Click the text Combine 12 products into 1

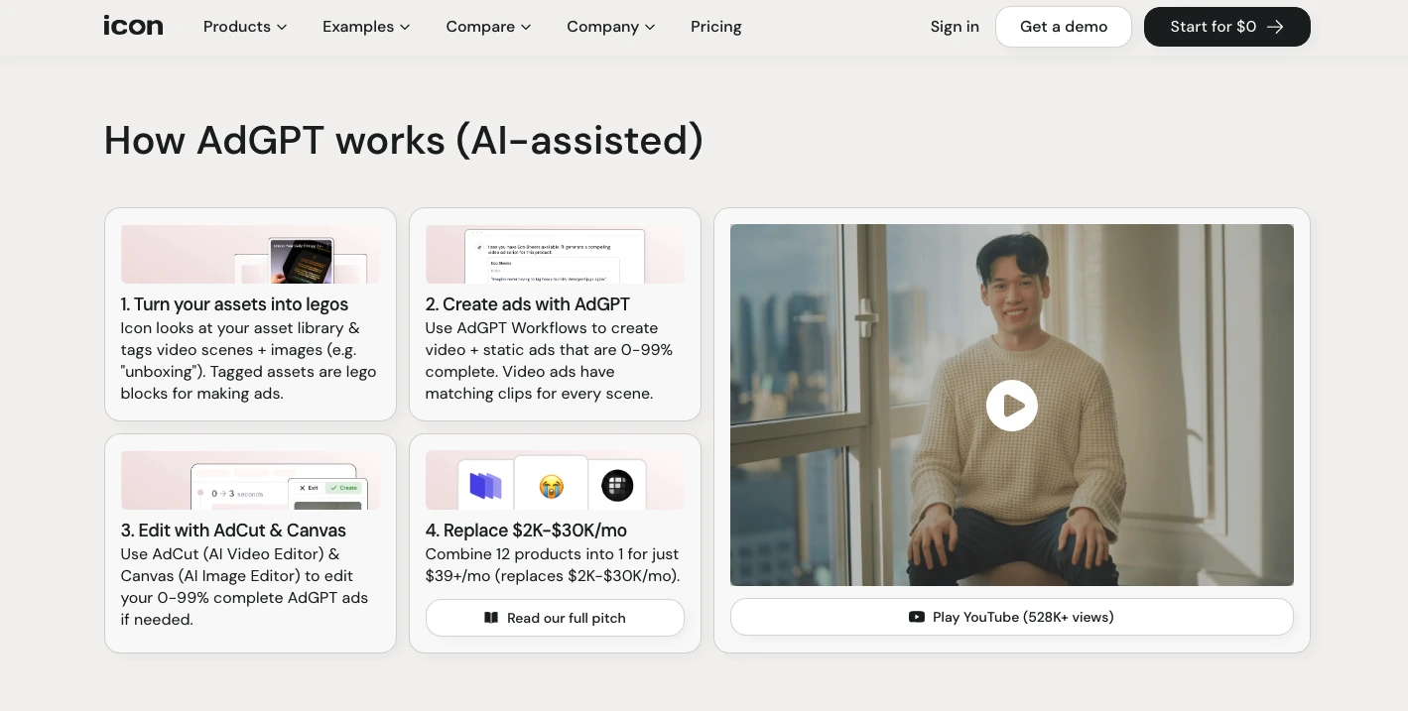[x=524, y=554]
